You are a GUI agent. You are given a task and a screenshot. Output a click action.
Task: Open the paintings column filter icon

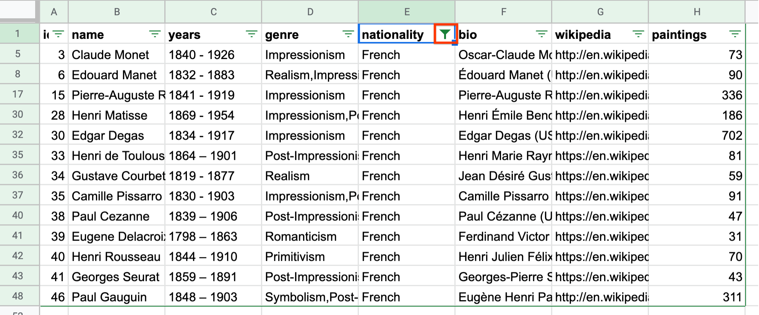click(x=735, y=34)
